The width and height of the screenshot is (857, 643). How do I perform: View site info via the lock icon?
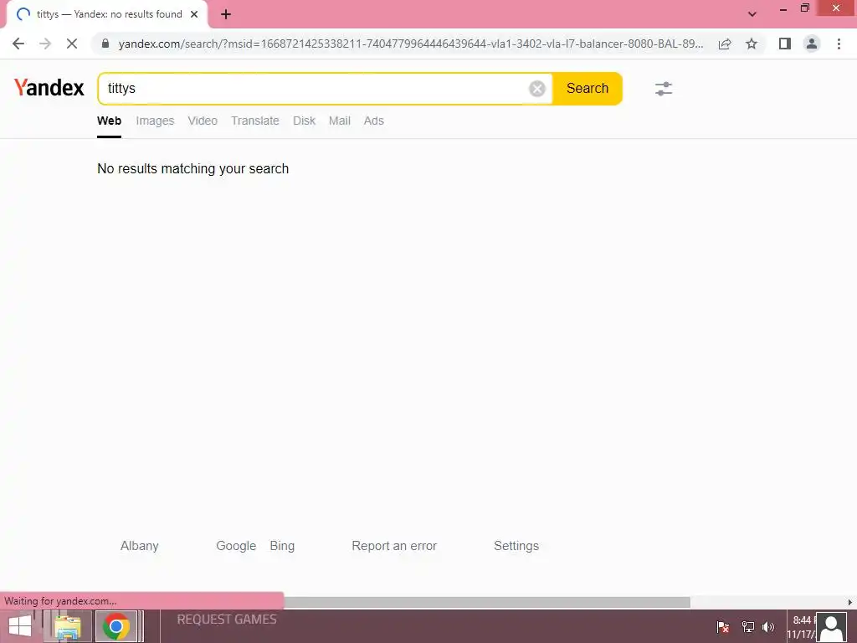tap(105, 44)
